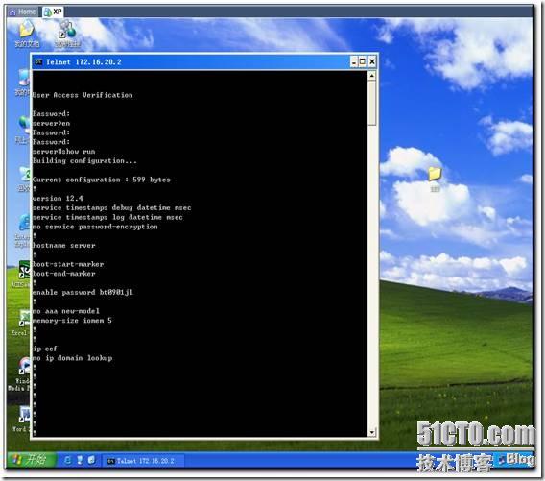Click the 'boot-end-marker' line
This screenshot has width=545, height=481.
[x=63, y=274]
